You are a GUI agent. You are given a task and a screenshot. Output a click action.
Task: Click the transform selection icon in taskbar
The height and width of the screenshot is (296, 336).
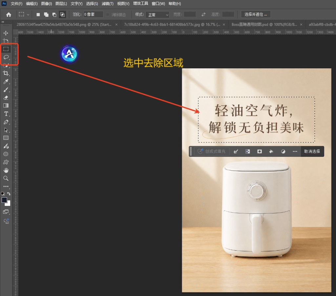point(248,152)
